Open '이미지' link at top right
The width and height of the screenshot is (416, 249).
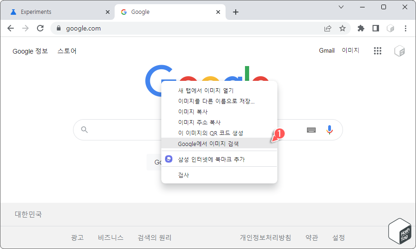click(x=350, y=50)
